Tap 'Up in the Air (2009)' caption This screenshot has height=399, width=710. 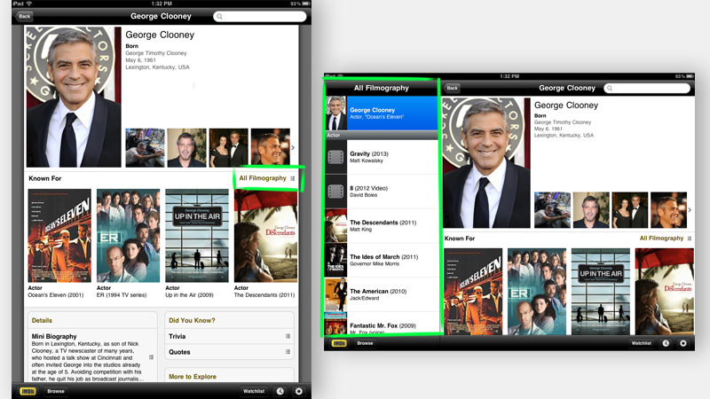tap(189, 295)
